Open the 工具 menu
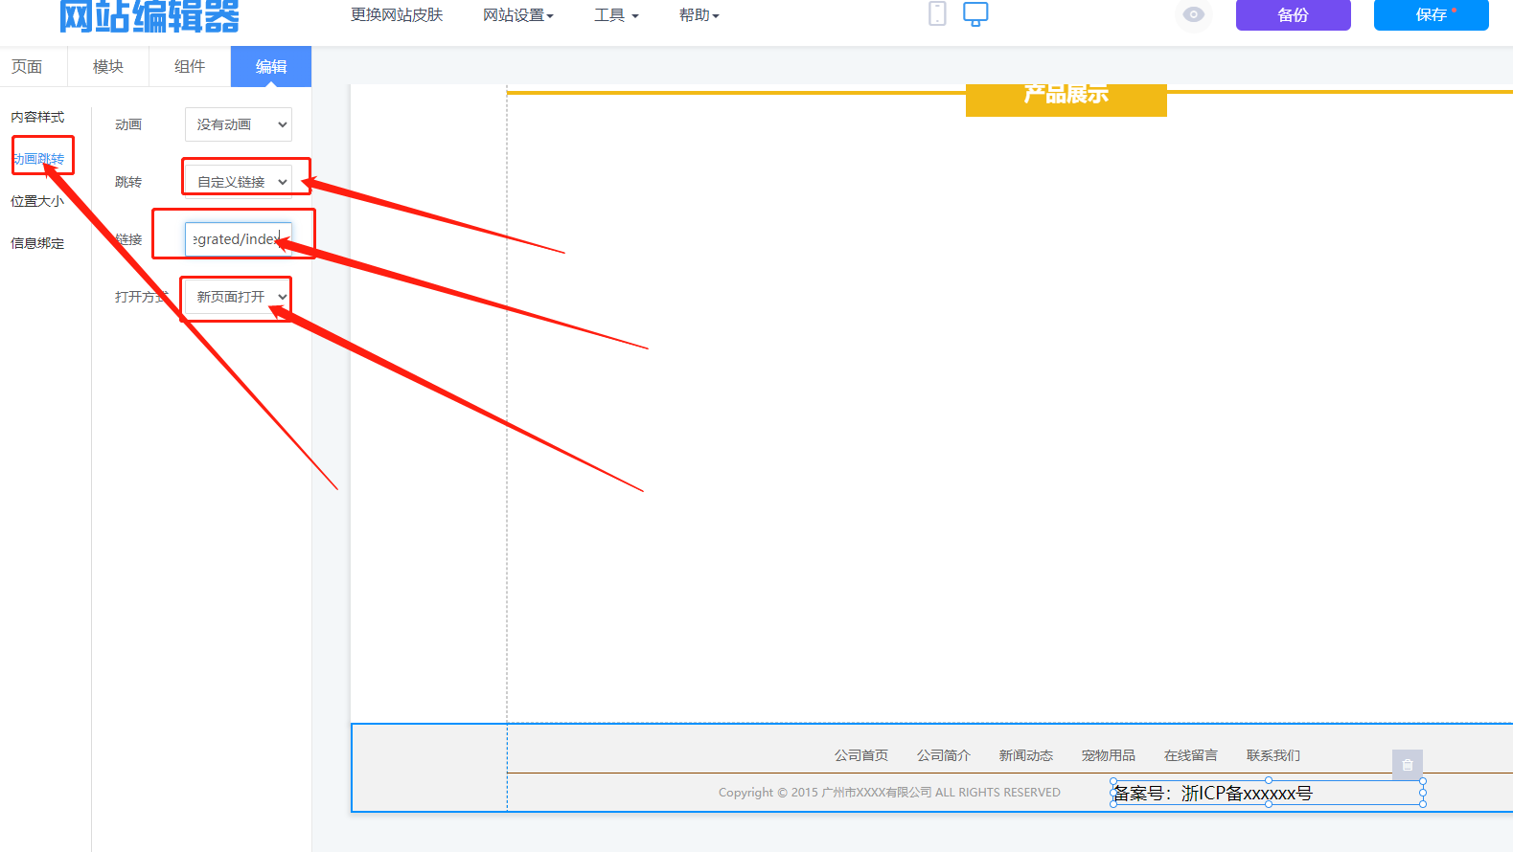Image resolution: width=1513 pixels, height=852 pixels. 616,15
